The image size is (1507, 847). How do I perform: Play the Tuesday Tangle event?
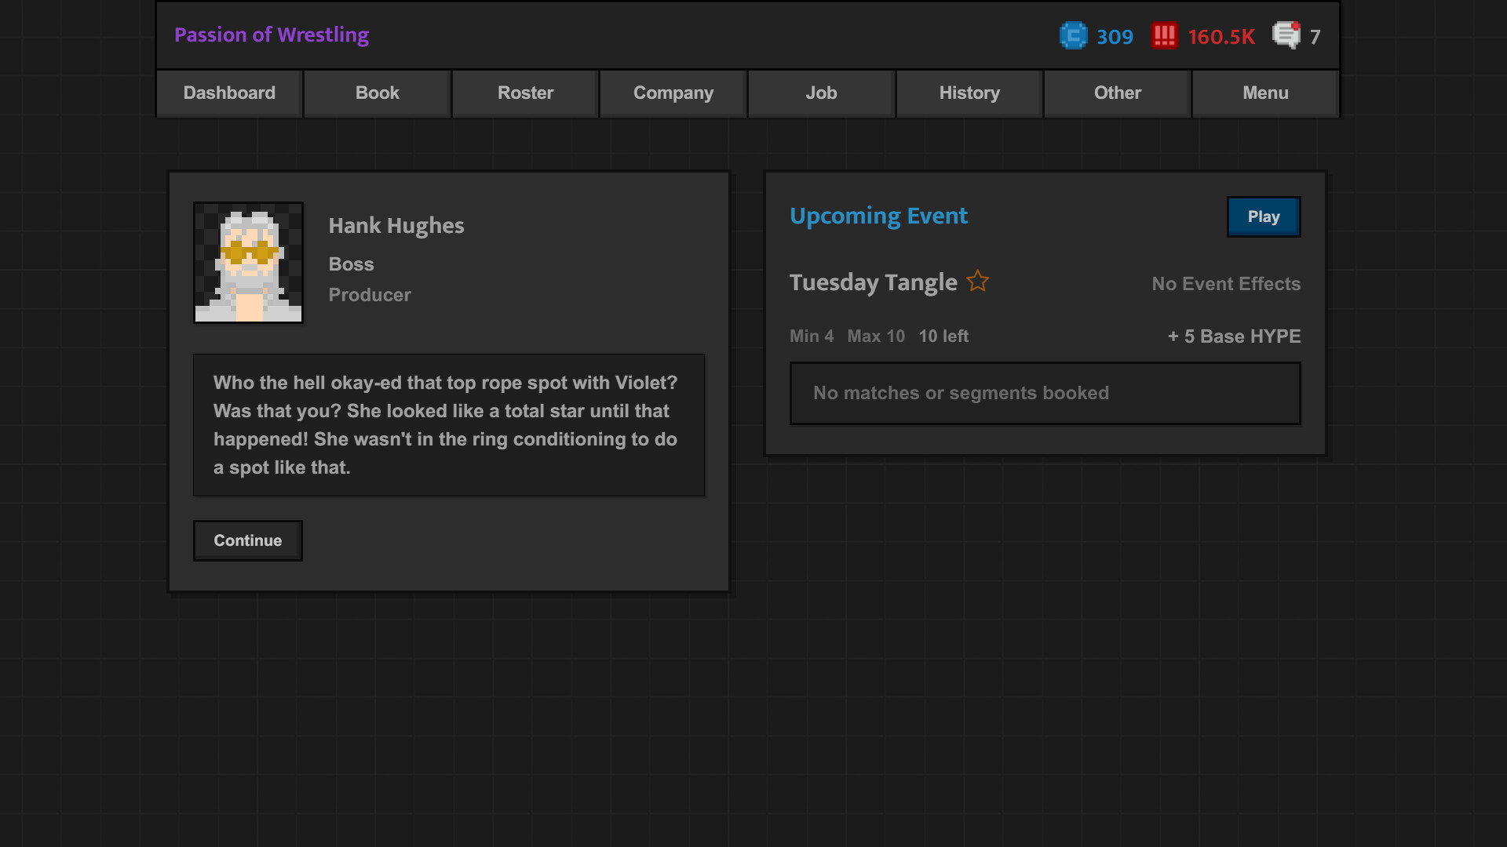pos(1263,216)
